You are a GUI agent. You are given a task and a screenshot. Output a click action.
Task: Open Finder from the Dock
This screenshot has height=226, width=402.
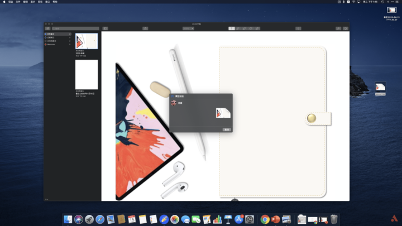click(x=68, y=219)
